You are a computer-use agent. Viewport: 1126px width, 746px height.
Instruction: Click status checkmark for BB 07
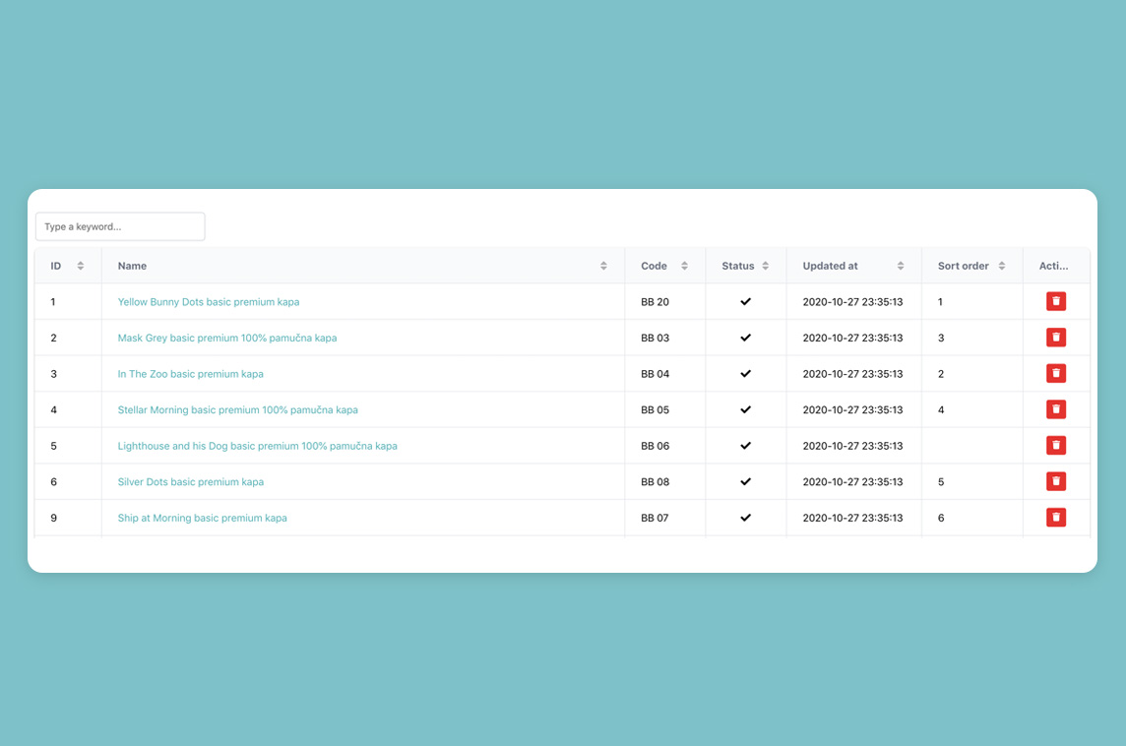coord(745,517)
